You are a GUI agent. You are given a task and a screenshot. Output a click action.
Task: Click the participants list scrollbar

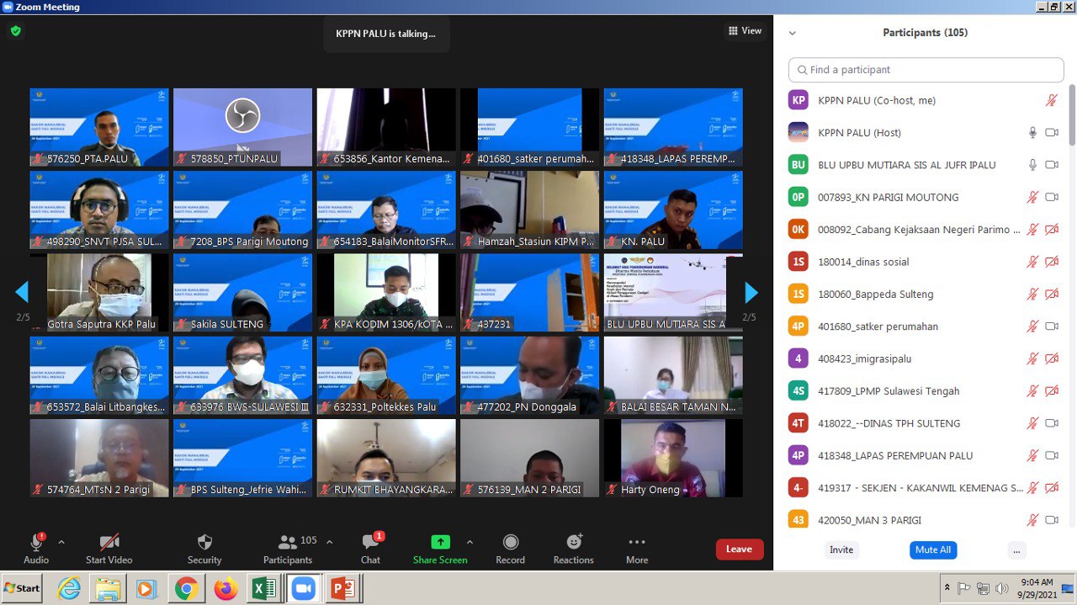[1071, 118]
